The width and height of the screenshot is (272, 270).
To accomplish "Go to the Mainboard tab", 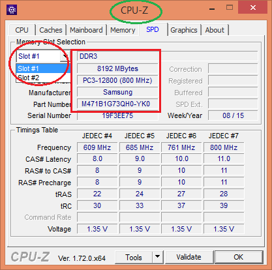I will pyautogui.click(x=86, y=30).
